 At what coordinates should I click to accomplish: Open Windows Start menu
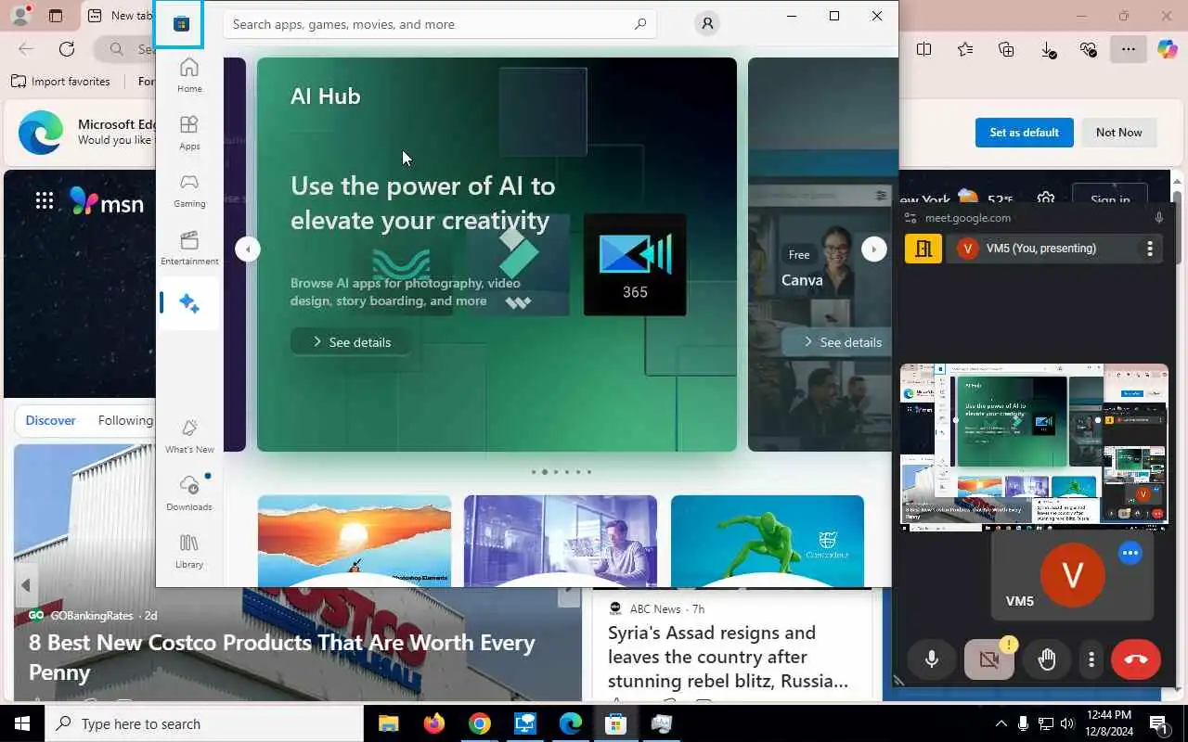coord(22,723)
